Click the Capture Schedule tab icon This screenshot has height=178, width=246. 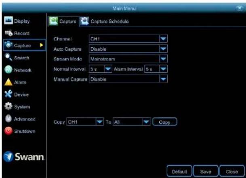[x=85, y=21]
